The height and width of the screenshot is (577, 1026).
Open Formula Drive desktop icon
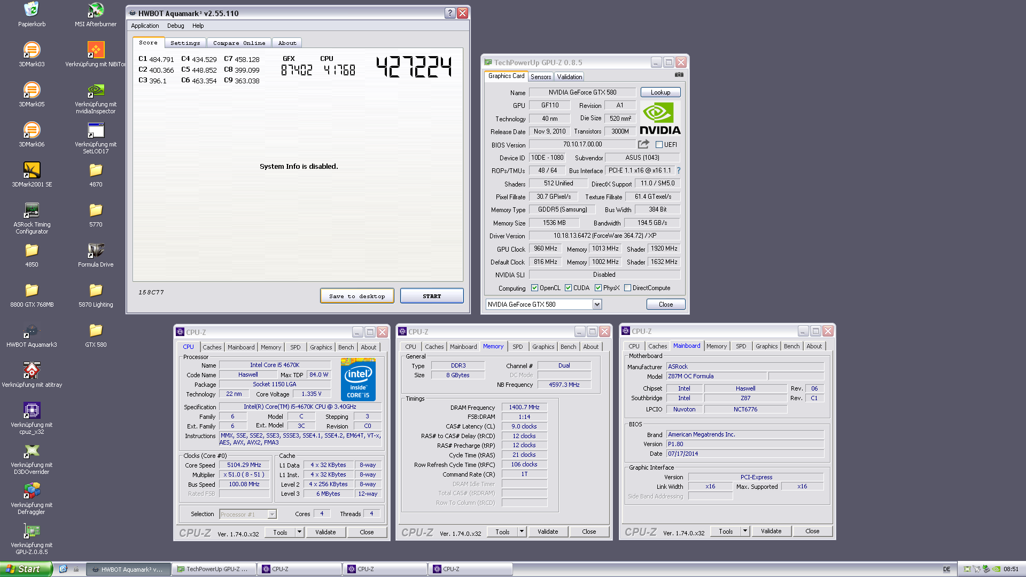pyautogui.click(x=96, y=250)
